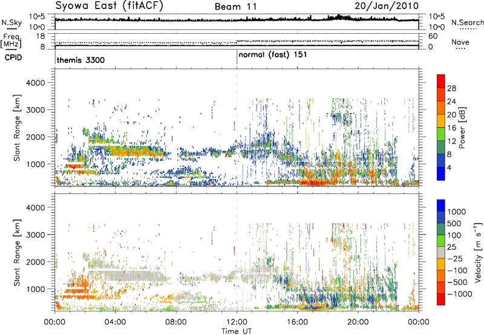
Task: Pick the red bottom segment of the Velocity colorbar
Action: (441, 299)
